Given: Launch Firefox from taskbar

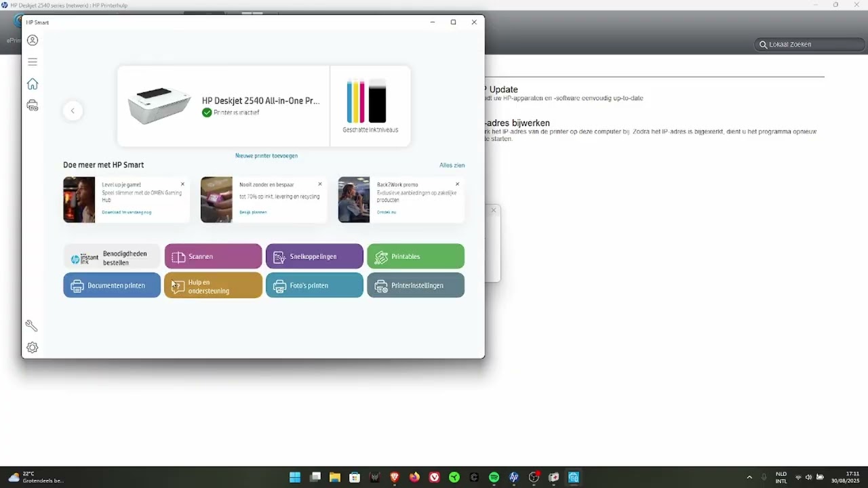Looking at the screenshot, I should (414, 477).
